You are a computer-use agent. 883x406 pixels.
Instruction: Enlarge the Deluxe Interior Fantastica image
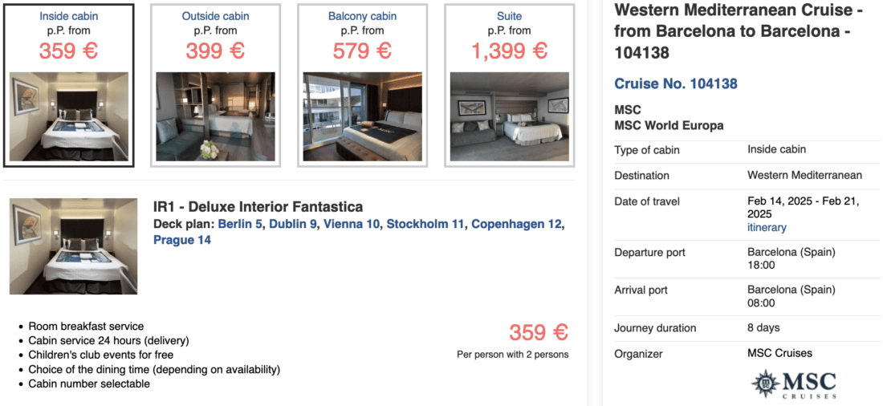point(73,246)
